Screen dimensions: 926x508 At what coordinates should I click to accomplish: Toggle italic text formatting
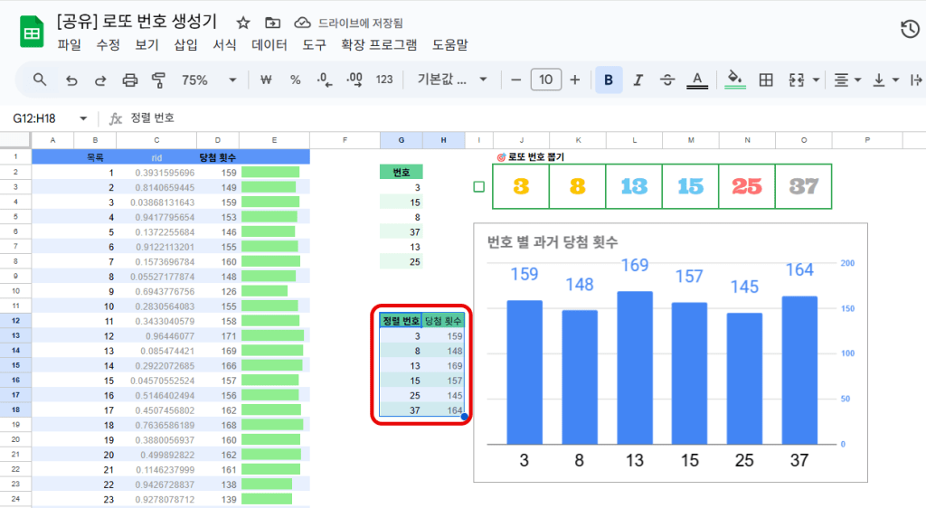pos(638,80)
